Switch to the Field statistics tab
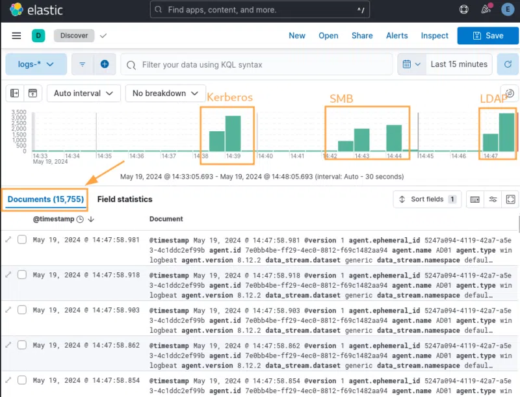 pyautogui.click(x=125, y=199)
